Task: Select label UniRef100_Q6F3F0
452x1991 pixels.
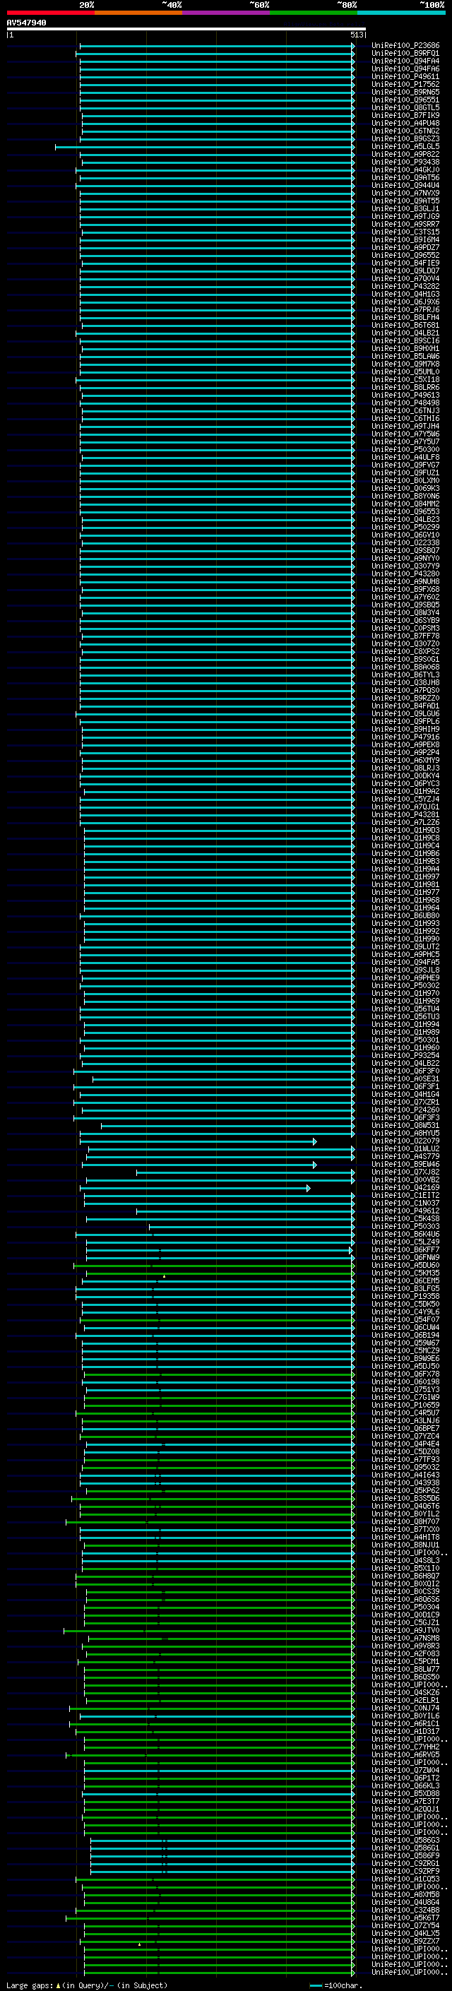Action: click(x=405, y=1071)
